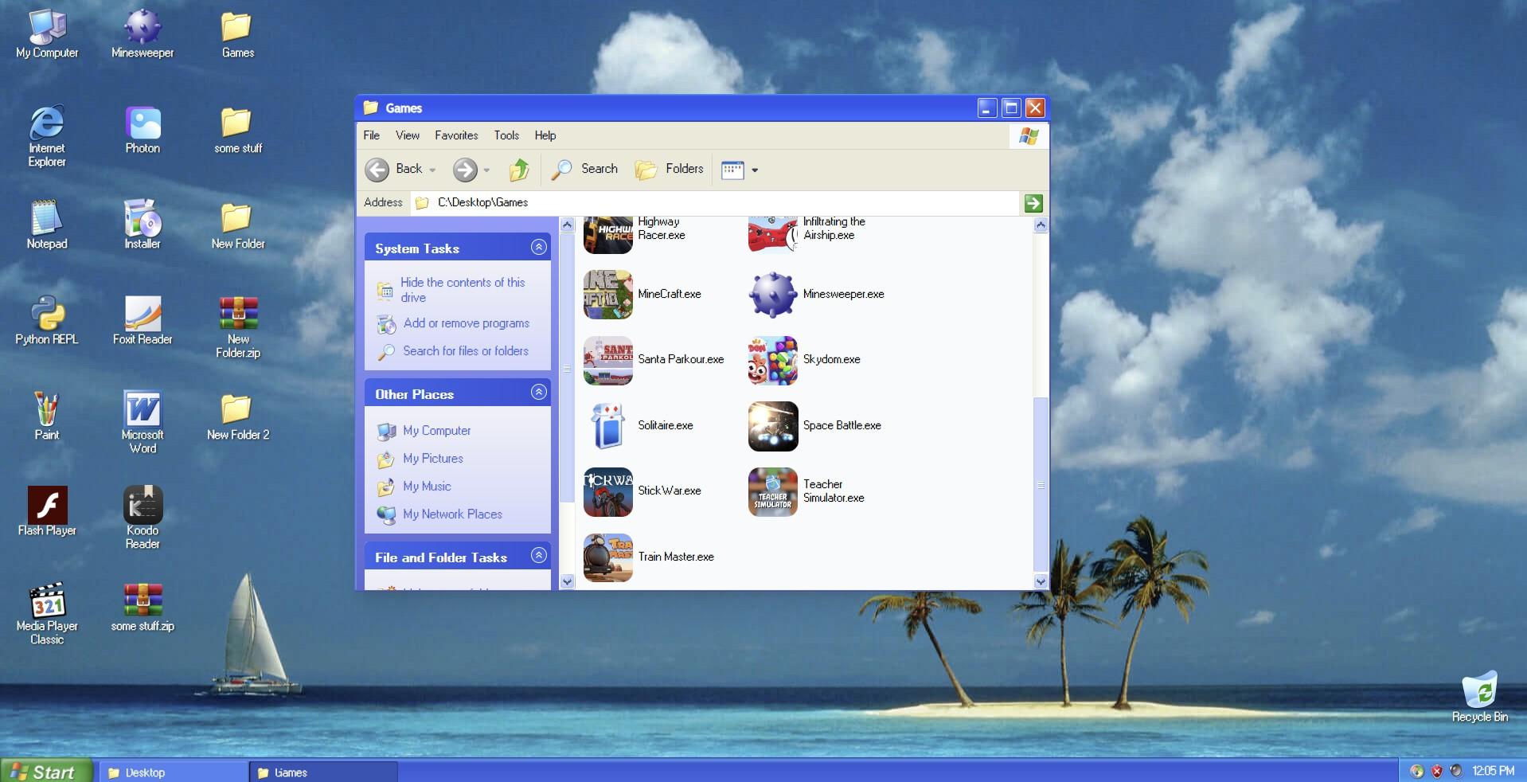Switch to Desktop taskbar button
The width and height of the screenshot is (1527, 782).
(174, 772)
